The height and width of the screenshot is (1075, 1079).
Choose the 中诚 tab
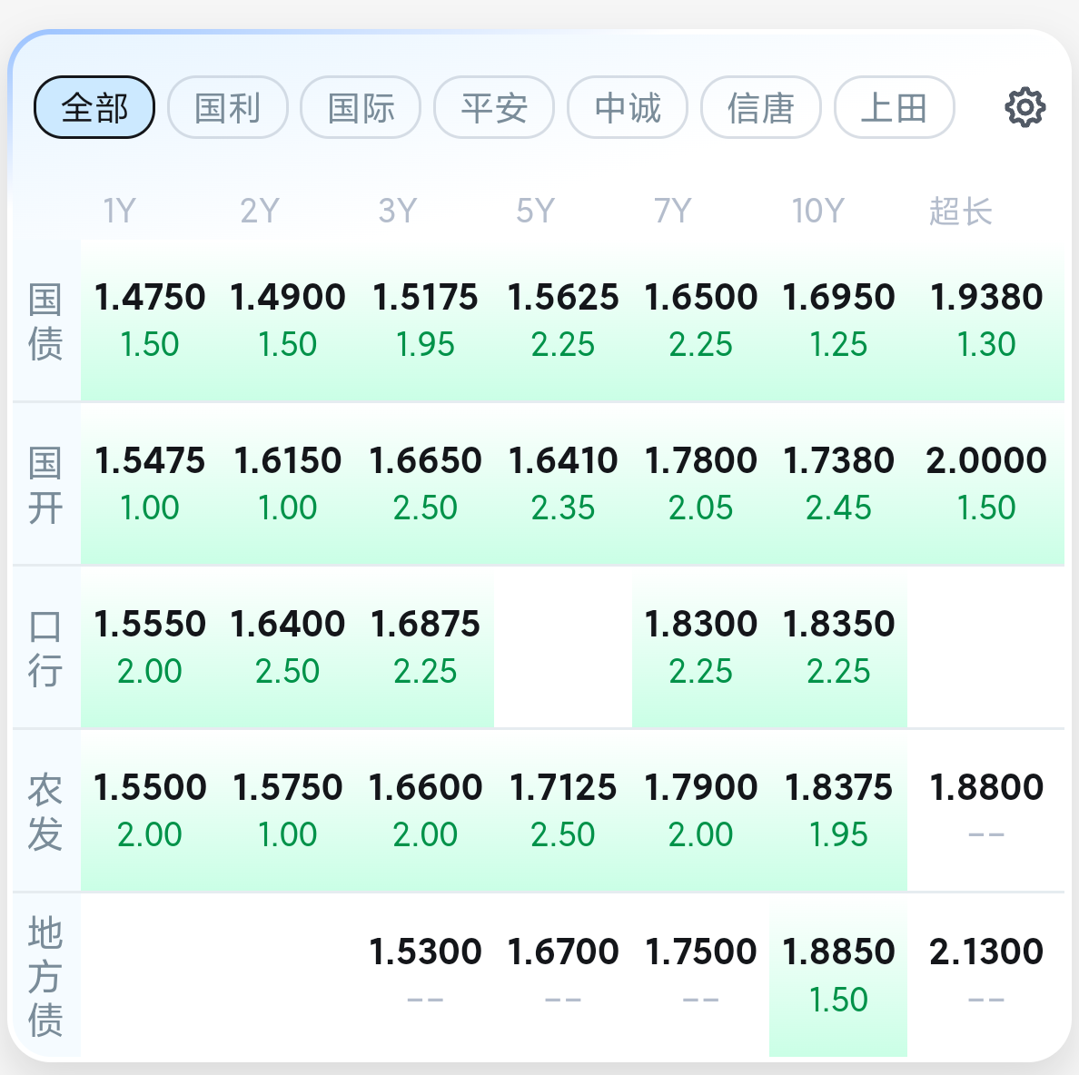(628, 108)
